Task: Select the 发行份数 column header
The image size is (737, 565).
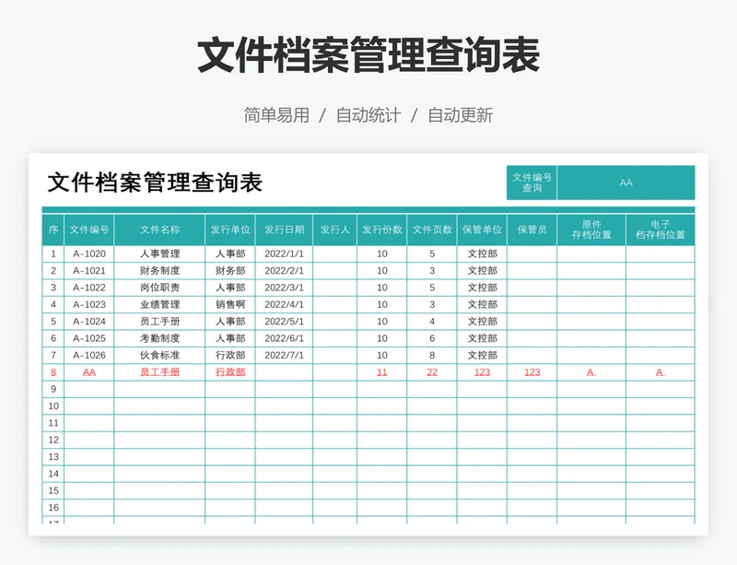Action: click(x=381, y=230)
